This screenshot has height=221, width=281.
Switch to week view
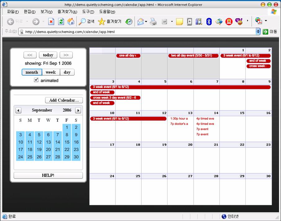51,72
